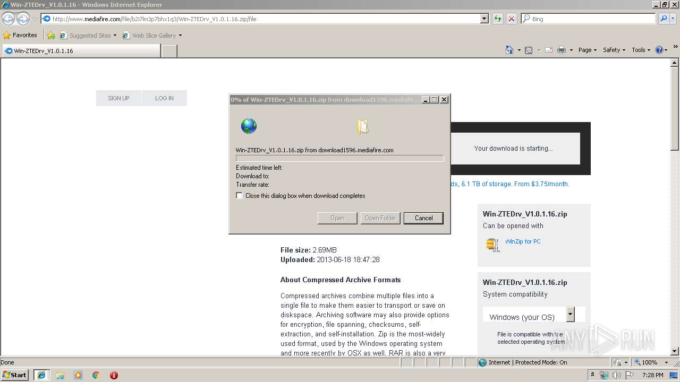Viewport: 680px width, 382px height.
Task: Click in the Bing search field
Action: pyautogui.click(x=588, y=19)
